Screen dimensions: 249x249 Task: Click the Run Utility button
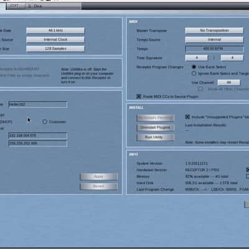click(155, 137)
